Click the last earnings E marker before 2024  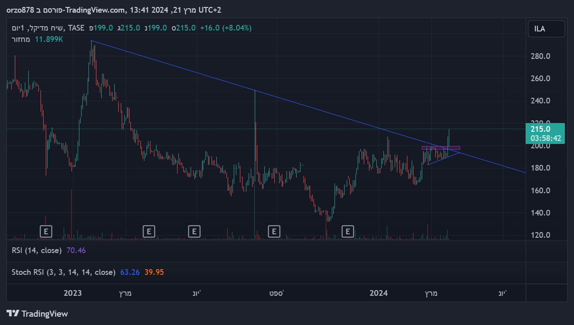coord(348,231)
